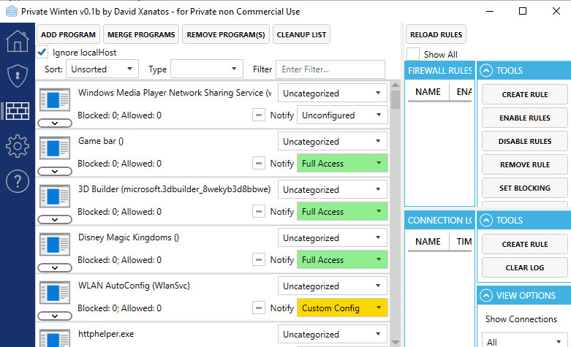Open Disney Magic Kingdoms category dropdown

click(x=333, y=237)
